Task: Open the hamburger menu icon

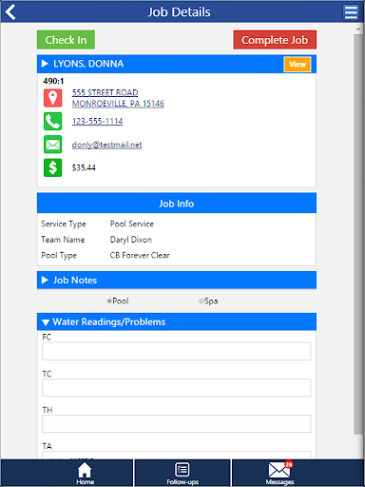Action: [351, 12]
